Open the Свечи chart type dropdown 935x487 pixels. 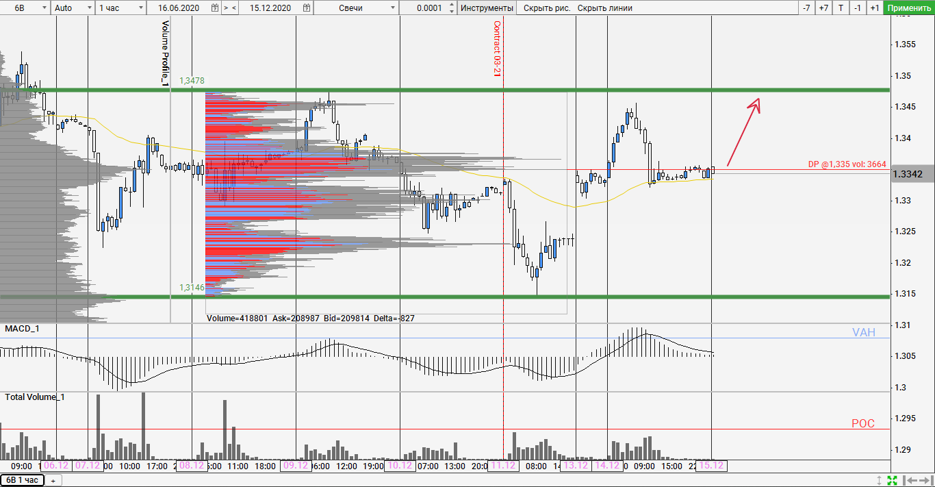tap(392, 8)
